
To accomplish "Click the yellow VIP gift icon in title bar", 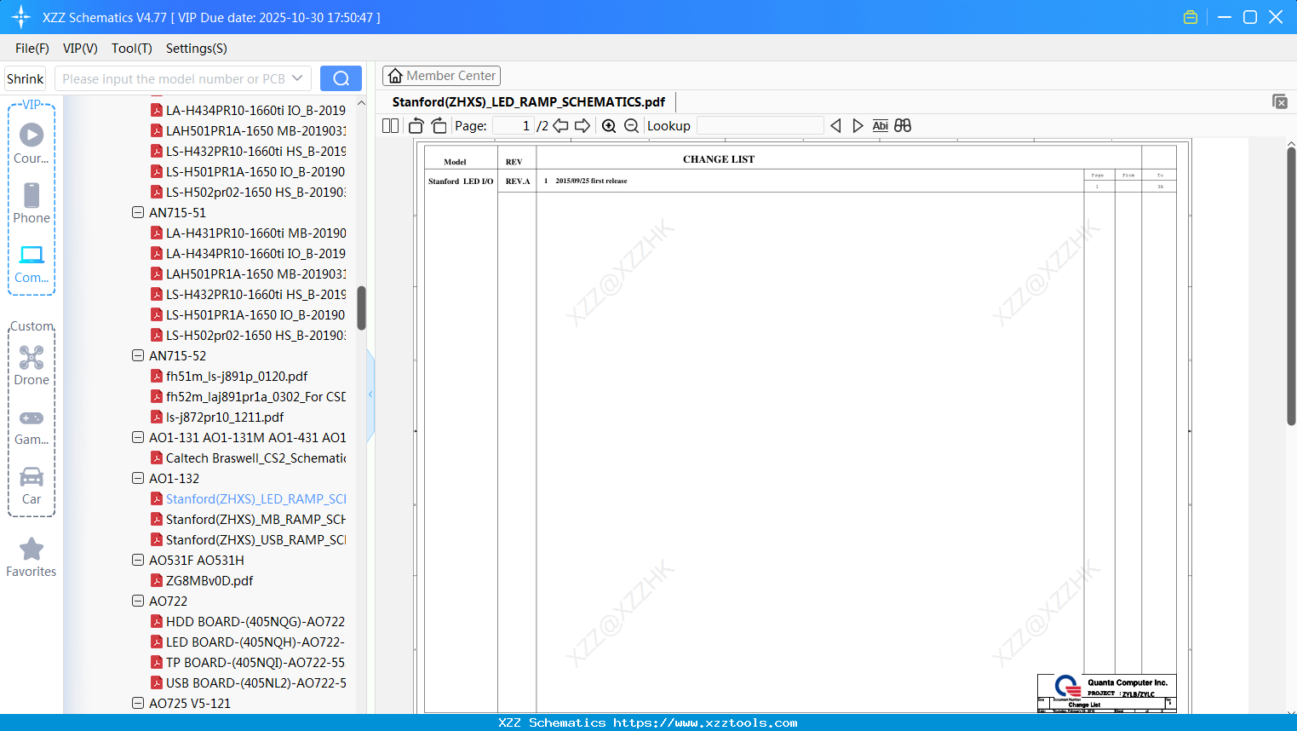I will click(x=1191, y=17).
